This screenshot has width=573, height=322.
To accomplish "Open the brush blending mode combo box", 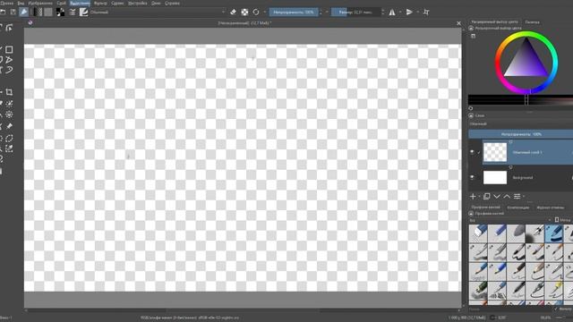I will [158, 12].
